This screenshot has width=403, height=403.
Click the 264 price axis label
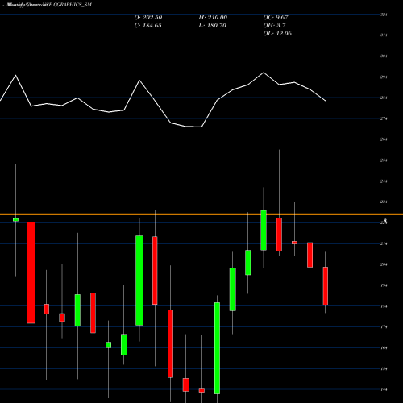pos(384,139)
